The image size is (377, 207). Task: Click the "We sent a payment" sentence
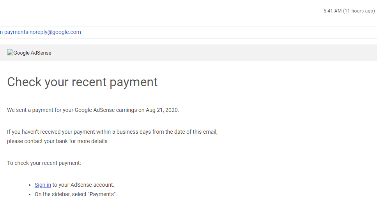[93, 110]
